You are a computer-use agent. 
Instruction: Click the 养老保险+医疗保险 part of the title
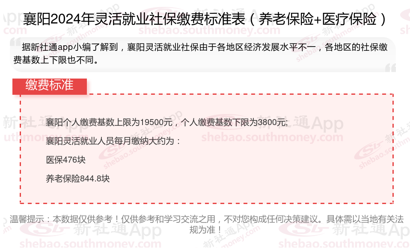tap(318, 19)
